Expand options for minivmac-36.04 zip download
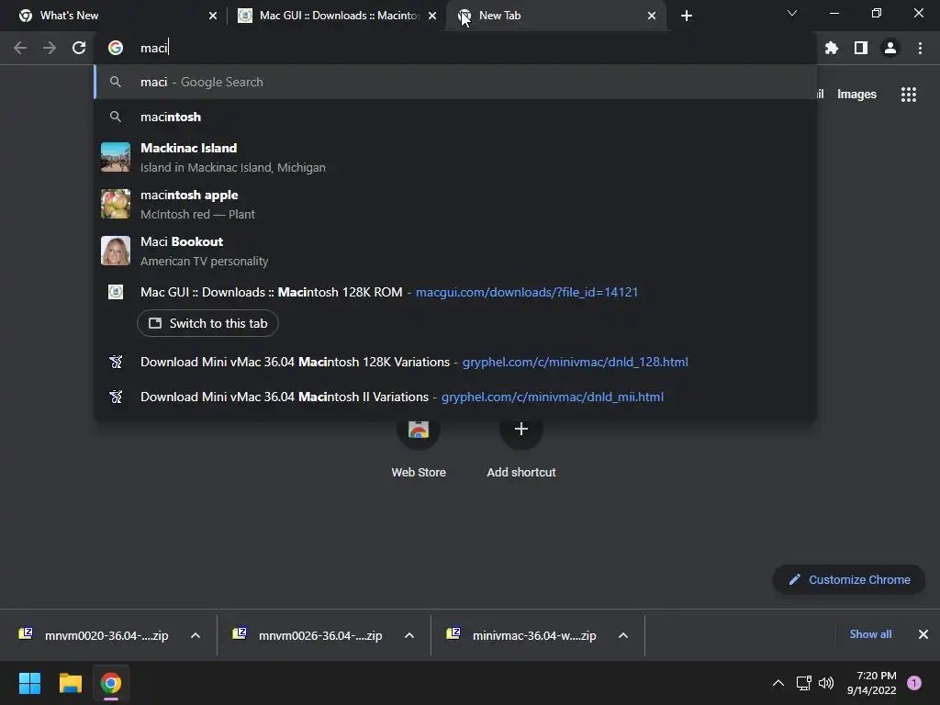Screen dimensions: 940x705 coord(623,635)
